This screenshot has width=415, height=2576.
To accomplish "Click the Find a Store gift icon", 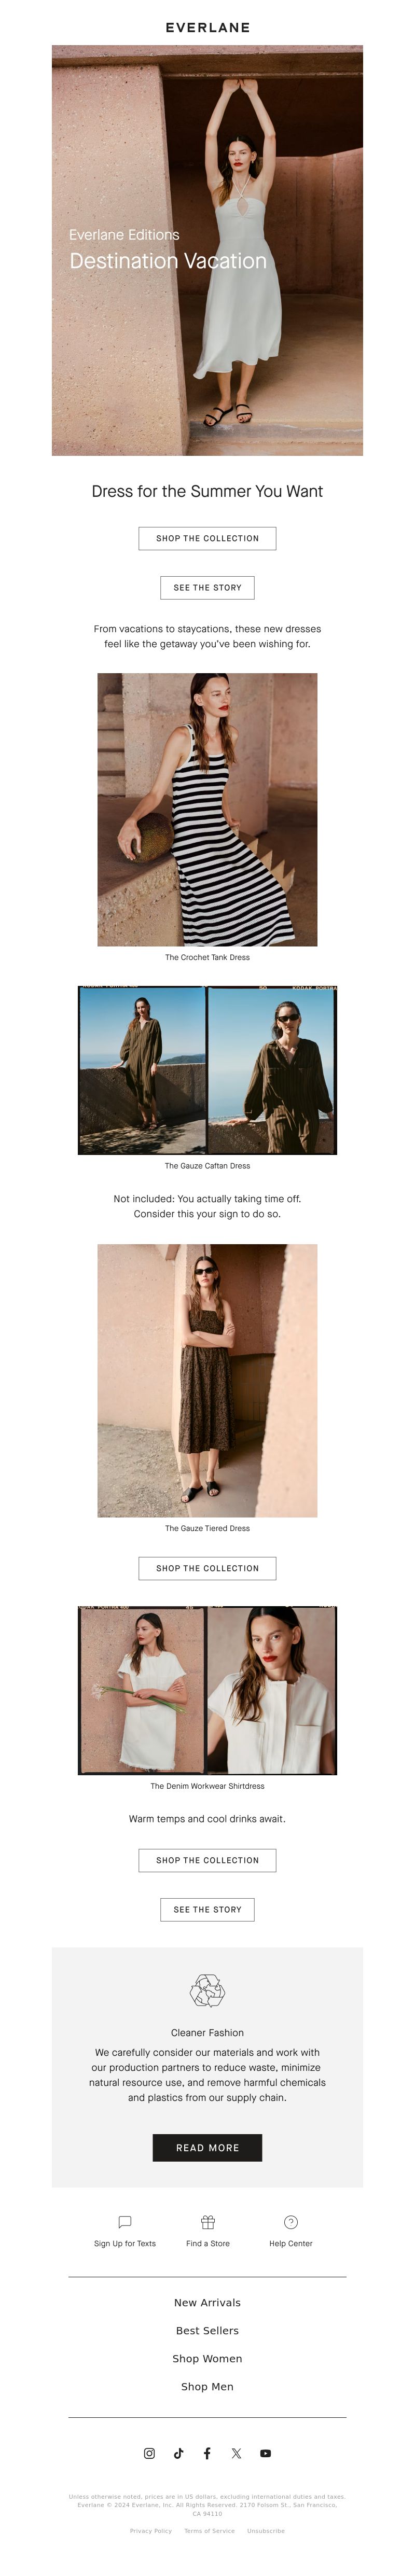I will (208, 2222).
